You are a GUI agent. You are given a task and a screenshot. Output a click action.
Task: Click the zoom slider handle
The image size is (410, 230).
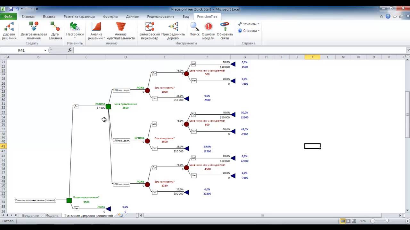(x=387, y=221)
